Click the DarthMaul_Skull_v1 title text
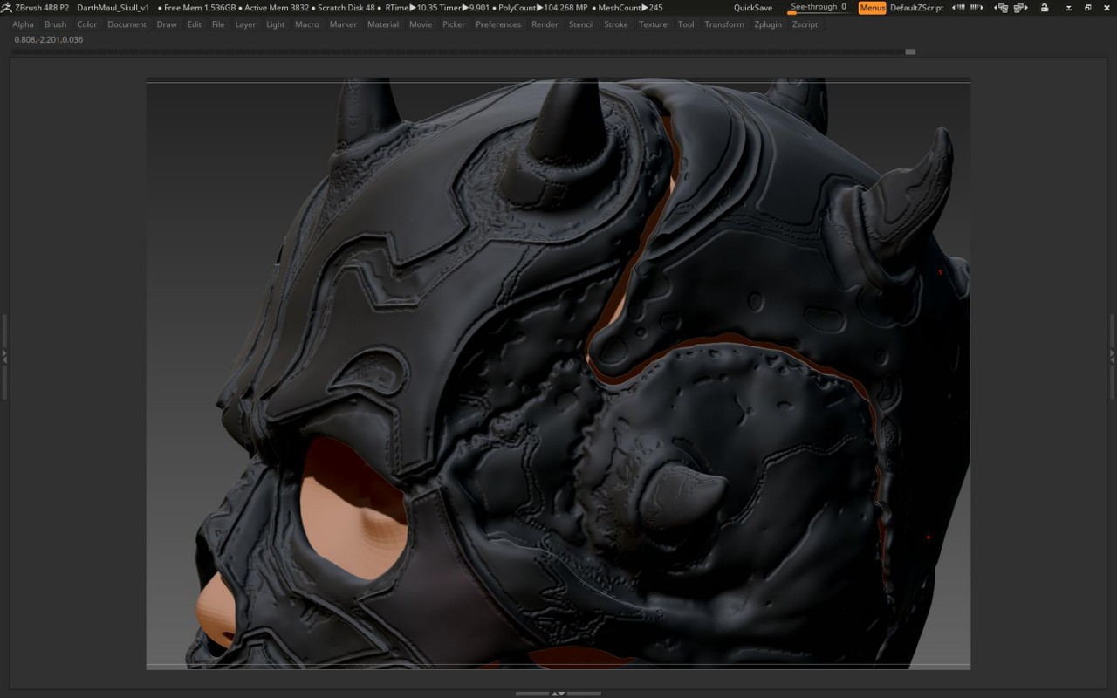Viewport: 1117px width, 698px height. tap(113, 8)
